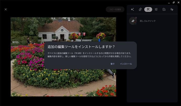Click the dialog title about installing tools

click(x=81, y=47)
